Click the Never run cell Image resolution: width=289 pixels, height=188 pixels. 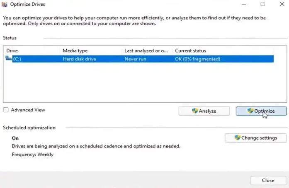click(x=136, y=59)
